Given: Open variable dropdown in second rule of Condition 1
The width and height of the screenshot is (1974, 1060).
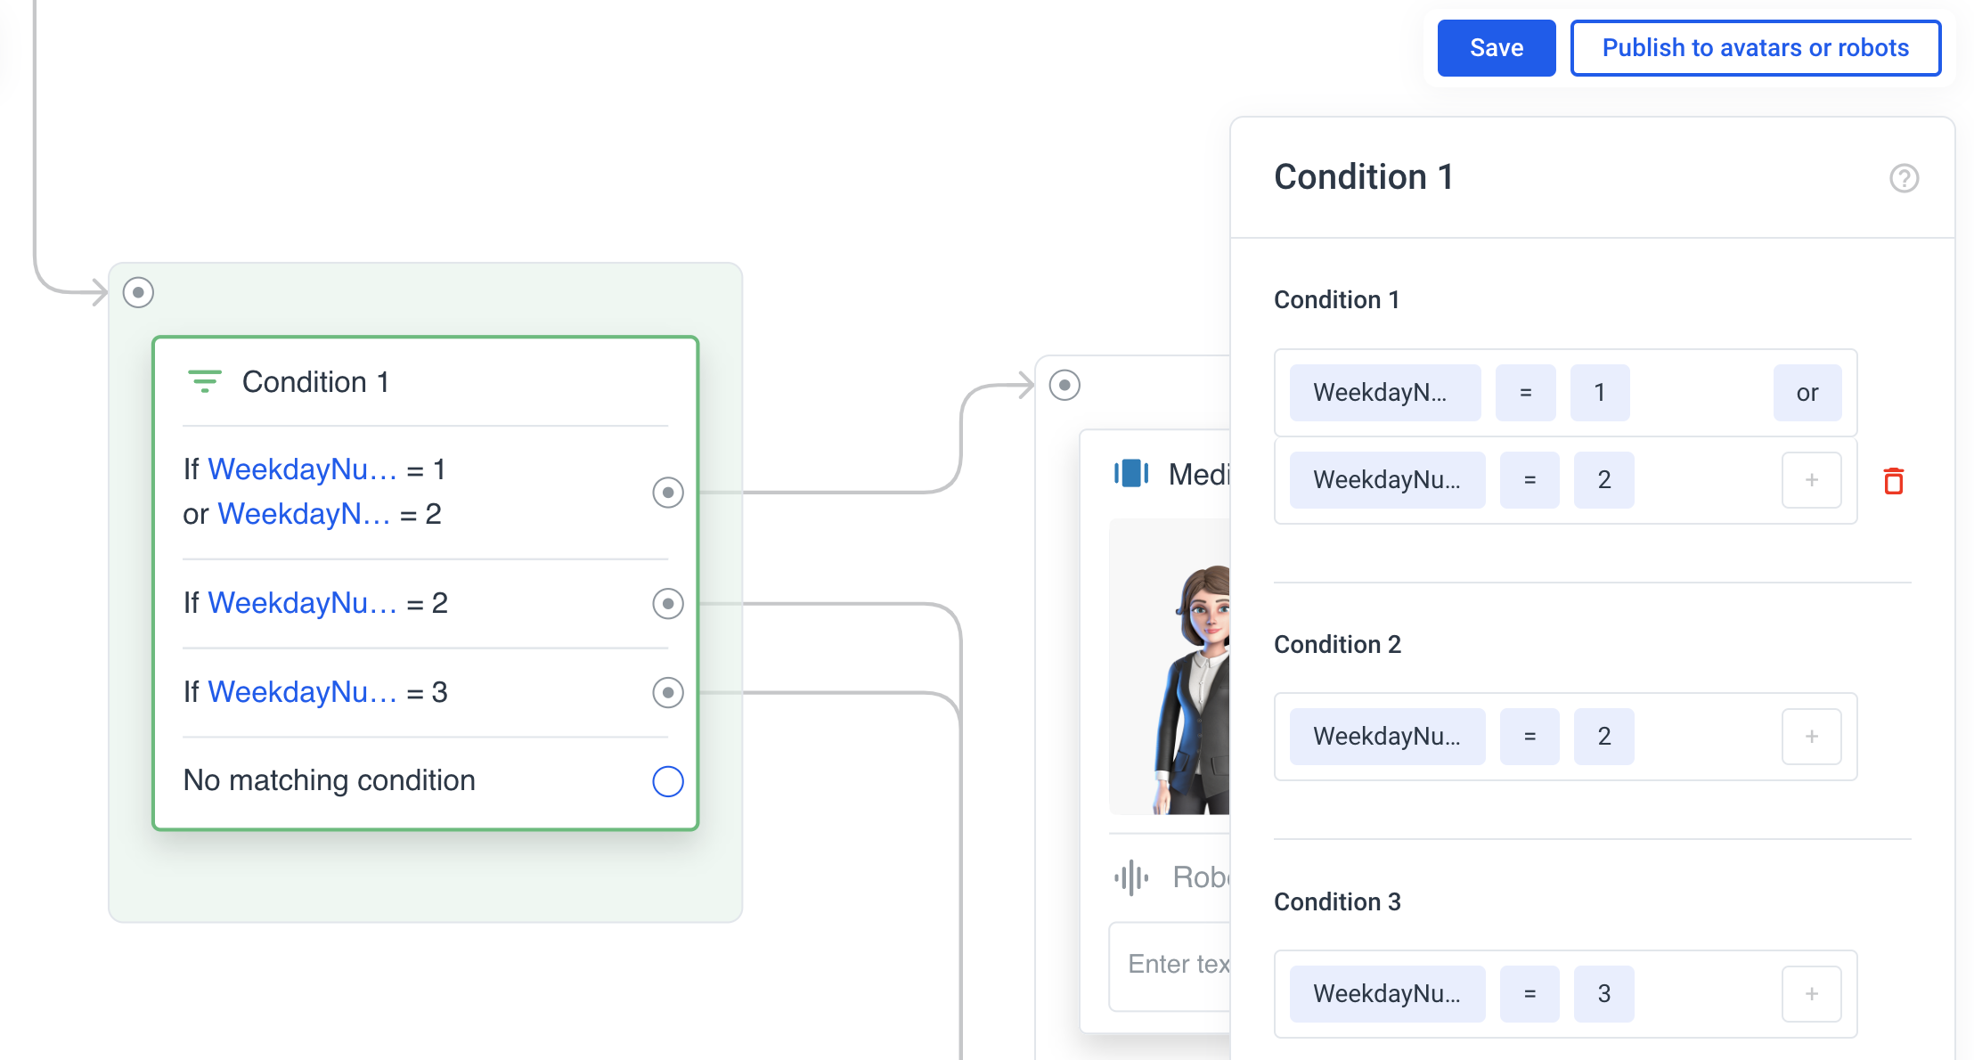Looking at the screenshot, I should click(1387, 480).
